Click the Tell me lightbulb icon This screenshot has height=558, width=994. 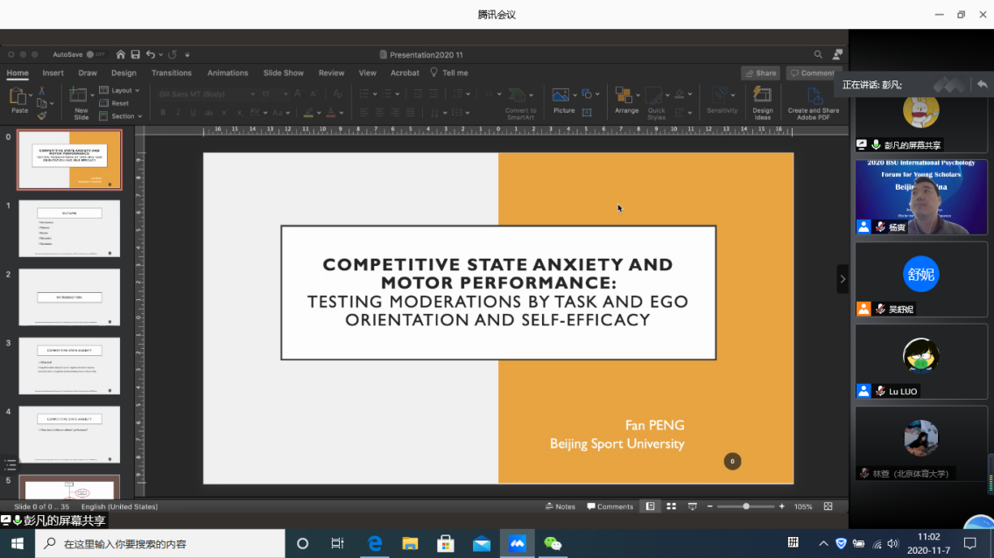click(x=434, y=73)
